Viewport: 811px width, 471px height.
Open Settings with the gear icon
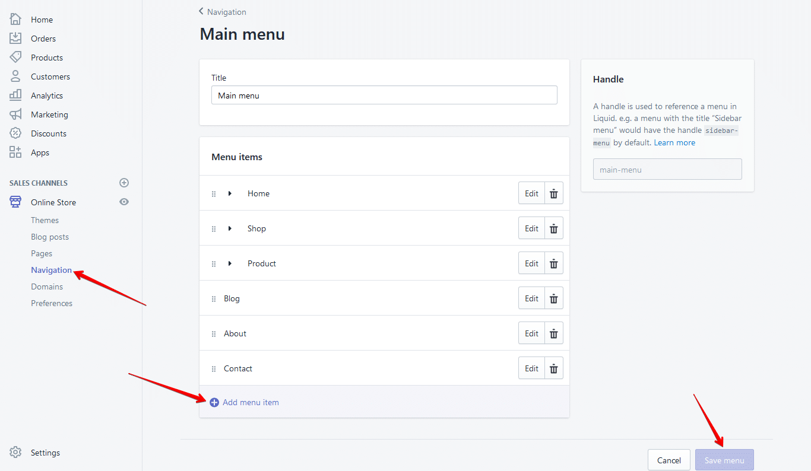point(16,453)
